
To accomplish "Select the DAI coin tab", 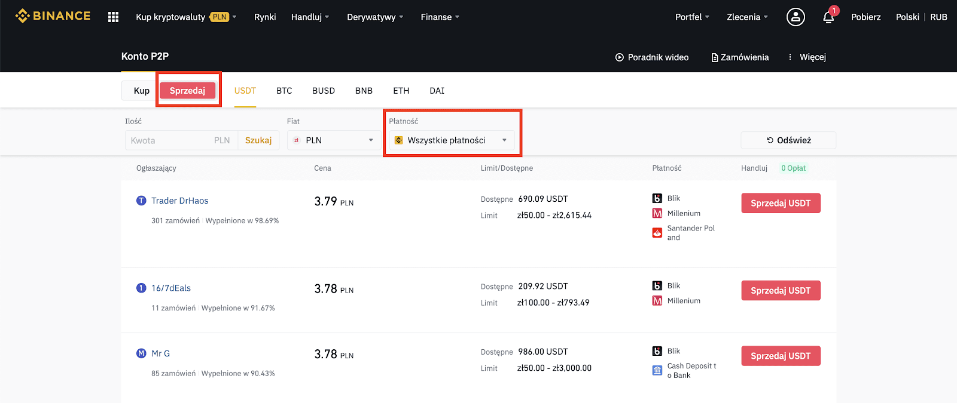I will [437, 91].
